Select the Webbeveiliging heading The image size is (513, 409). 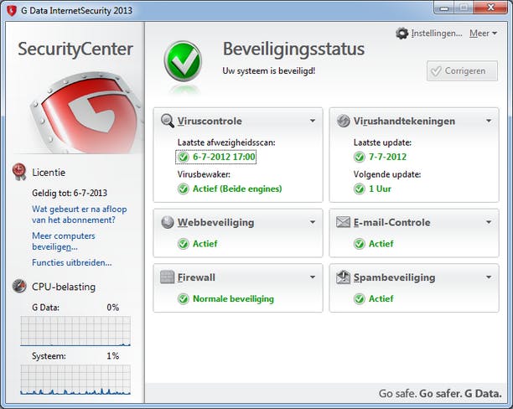click(x=215, y=222)
